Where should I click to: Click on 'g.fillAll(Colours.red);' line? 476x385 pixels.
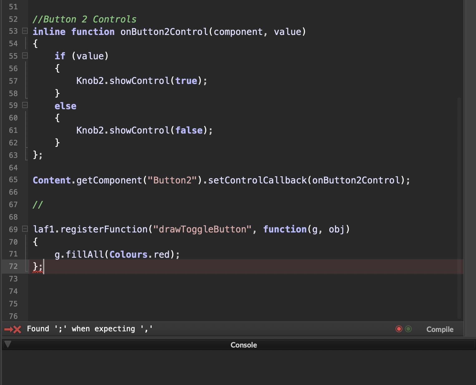[x=117, y=254]
